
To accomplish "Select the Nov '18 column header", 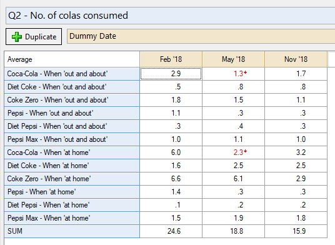I will point(296,59).
